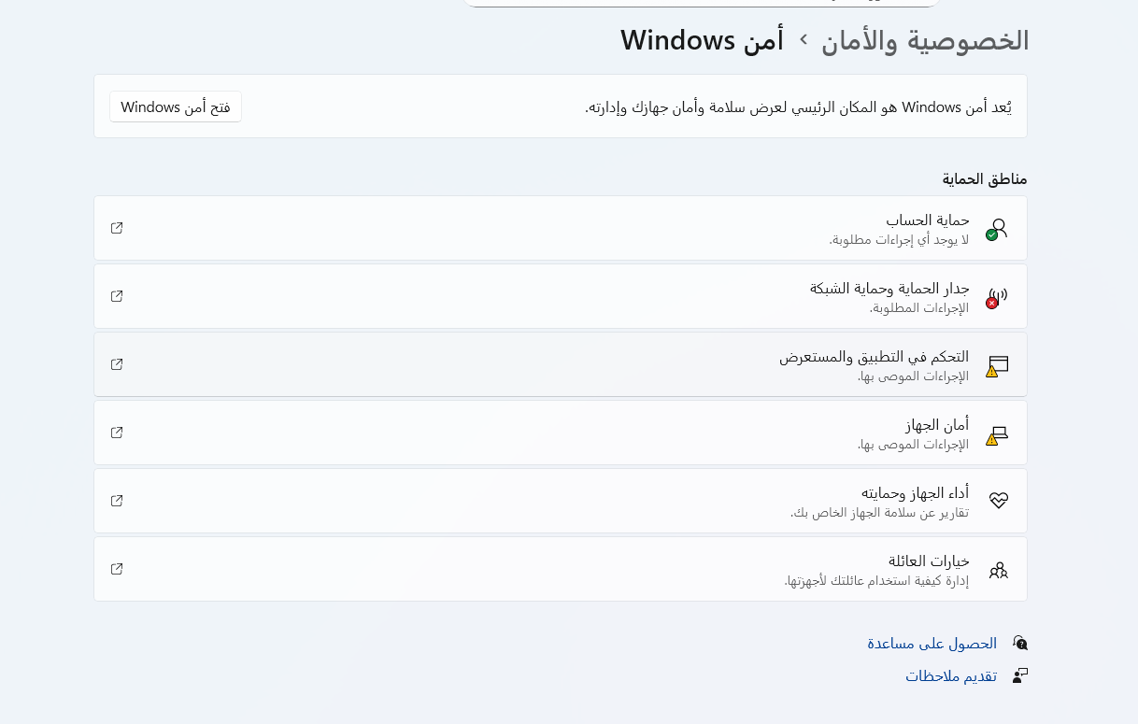The image size is (1138, 724).
Task: Click the أمان الجهاز laptop icon with warning
Action: click(x=998, y=433)
